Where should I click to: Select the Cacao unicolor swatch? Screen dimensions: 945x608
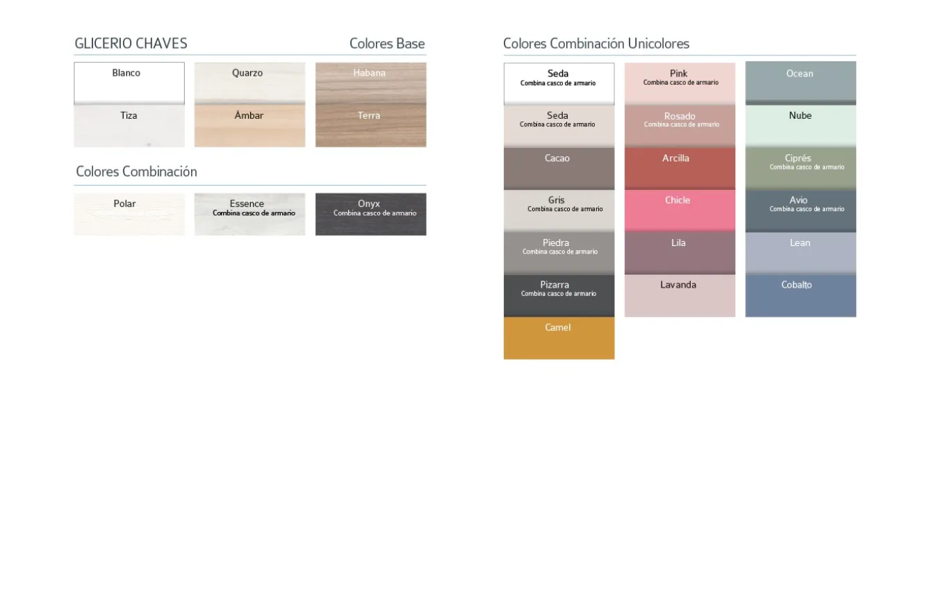click(x=559, y=169)
